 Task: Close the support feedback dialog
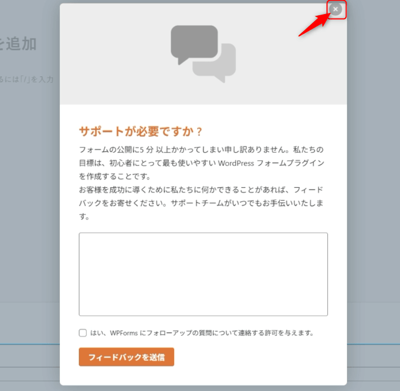coord(335,9)
